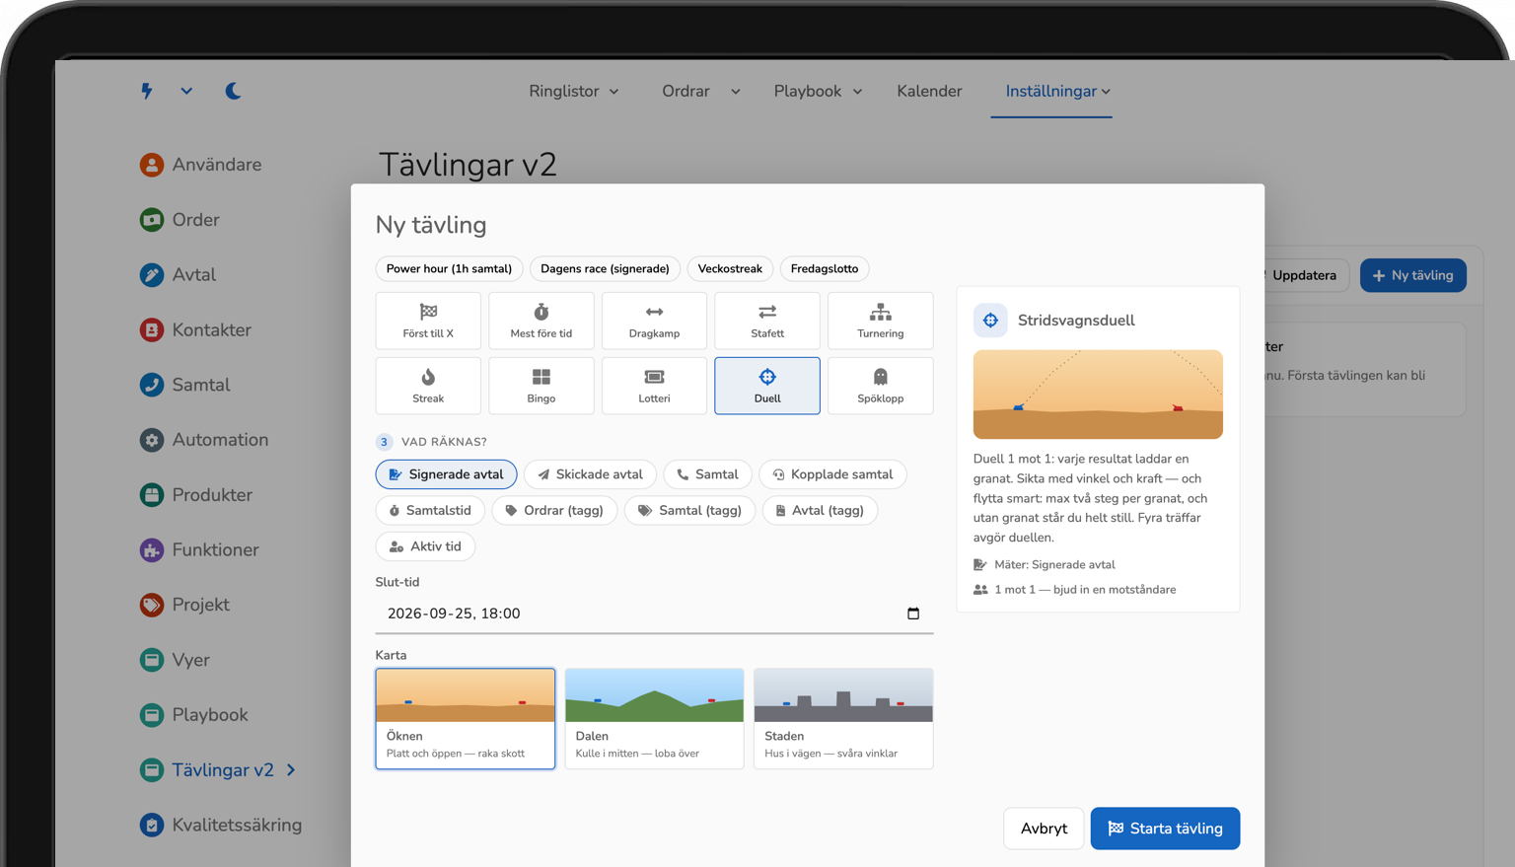The width and height of the screenshot is (1515, 867).
Task: Select the Turnering bracket type
Action: (x=881, y=321)
